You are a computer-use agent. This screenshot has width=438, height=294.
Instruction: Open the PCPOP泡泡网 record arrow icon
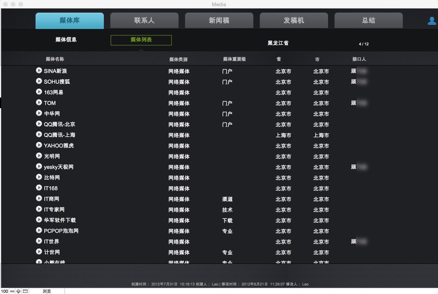tap(39, 230)
